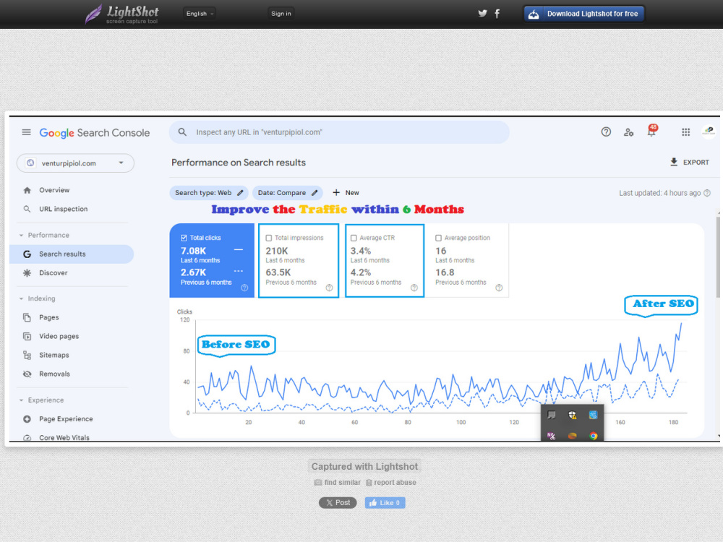Click the URL inspection search field
The width and height of the screenshot is (723, 542).
coord(339,132)
